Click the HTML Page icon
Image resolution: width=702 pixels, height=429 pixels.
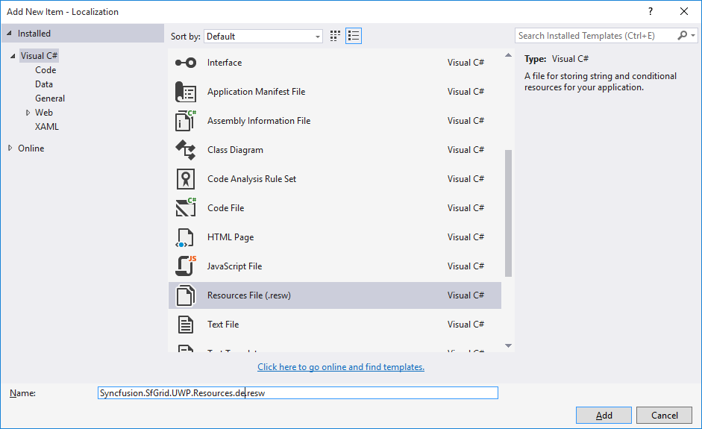184,237
